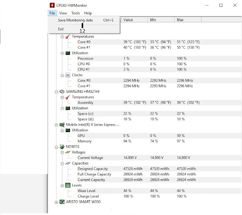Select the Memory utilization row
Viewport: 242px width, 215px height.
159,141
